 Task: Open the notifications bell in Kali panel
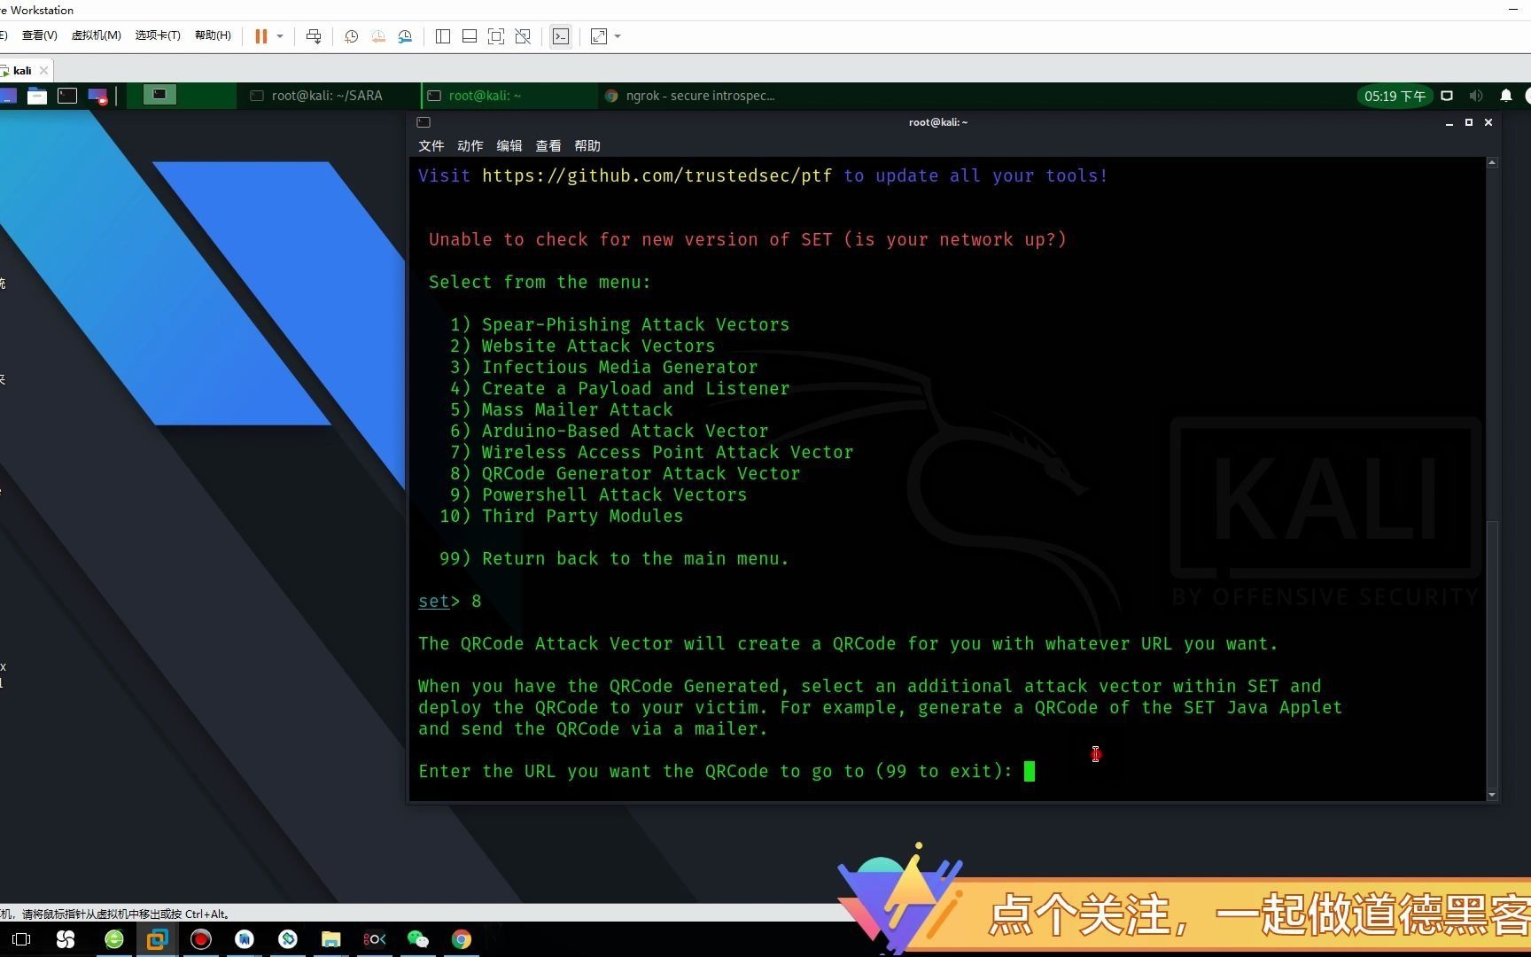tap(1505, 96)
